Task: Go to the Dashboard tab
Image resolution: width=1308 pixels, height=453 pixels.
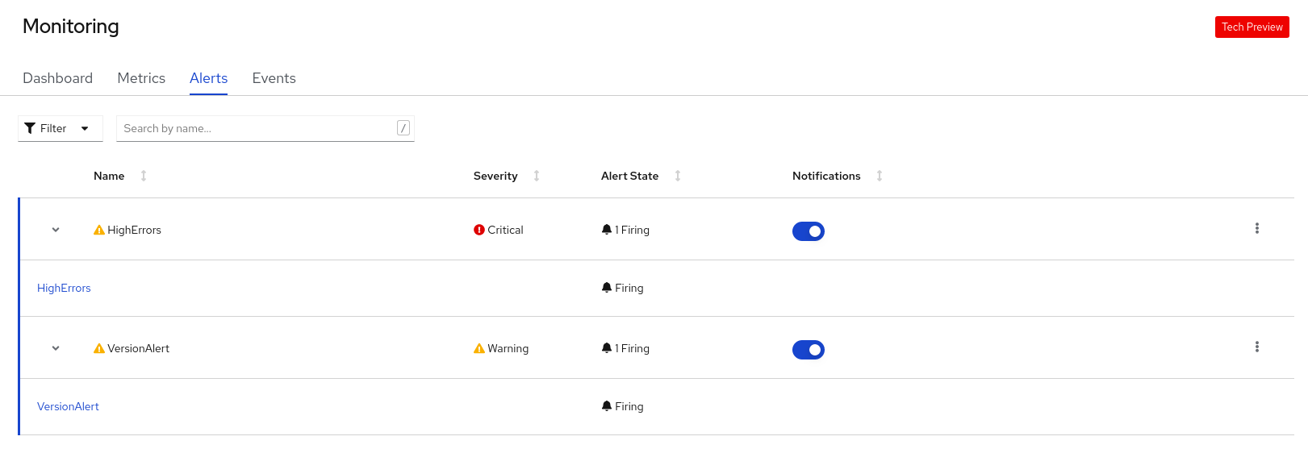Action: (x=57, y=78)
